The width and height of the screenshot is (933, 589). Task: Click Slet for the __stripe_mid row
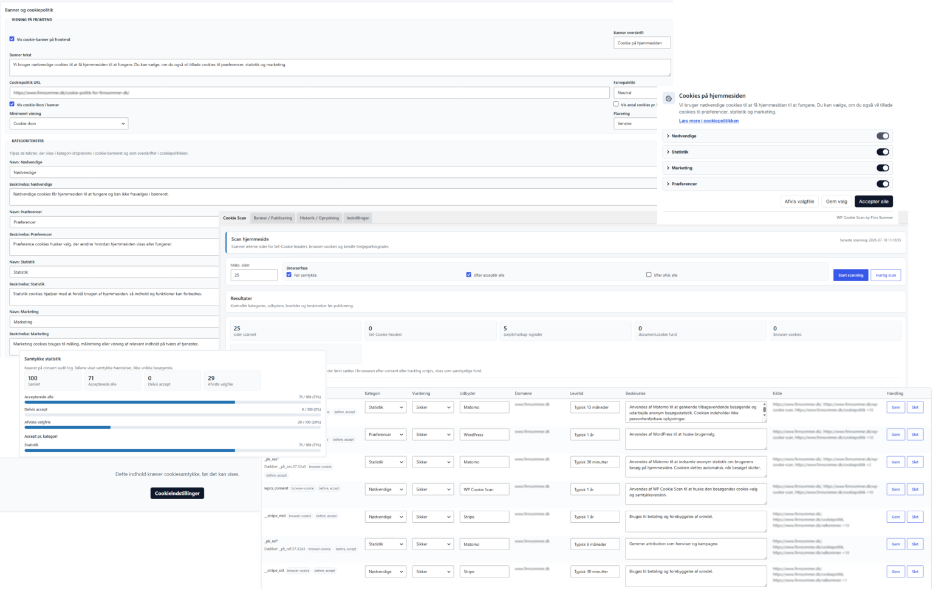(x=915, y=517)
